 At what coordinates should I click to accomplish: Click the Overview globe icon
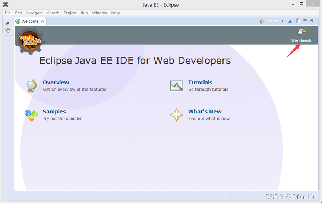click(32, 86)
